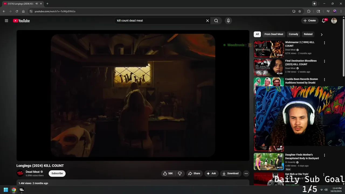345x194 pixels.
Task: Open a new browser tab
Action: [x=47, y=4]
